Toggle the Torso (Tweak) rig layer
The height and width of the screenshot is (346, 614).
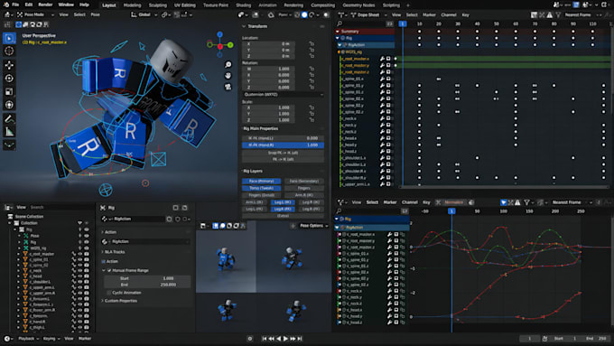click(262, 188)
